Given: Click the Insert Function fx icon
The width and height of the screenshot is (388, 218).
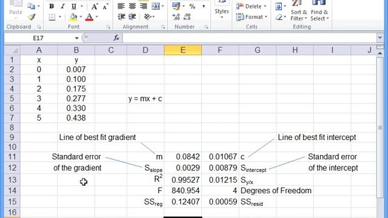Looking at the screenshot, I should point(116,38).
